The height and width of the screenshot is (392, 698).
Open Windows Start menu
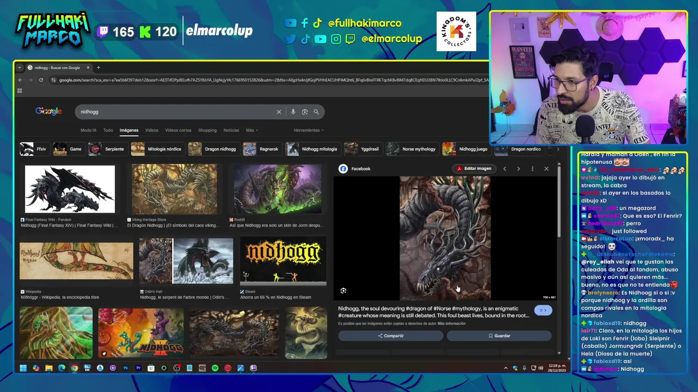[x=23, y=368]
